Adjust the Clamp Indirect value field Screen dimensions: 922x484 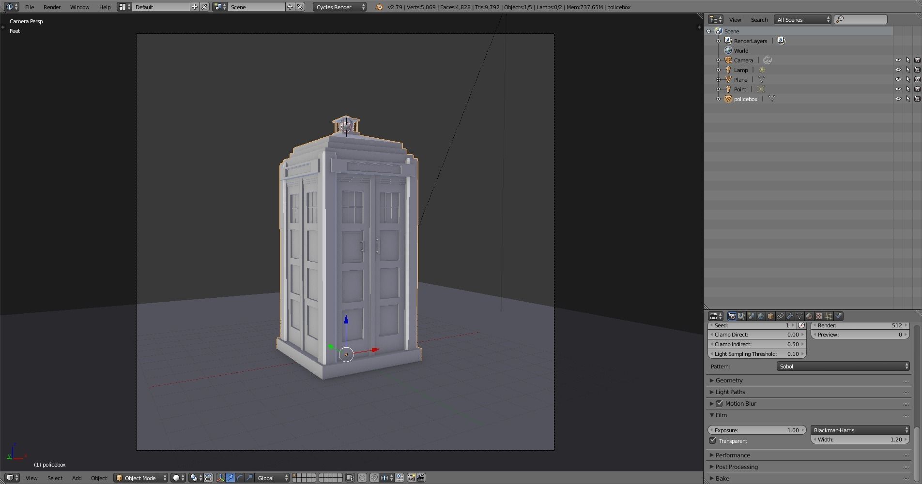point(757,344)
